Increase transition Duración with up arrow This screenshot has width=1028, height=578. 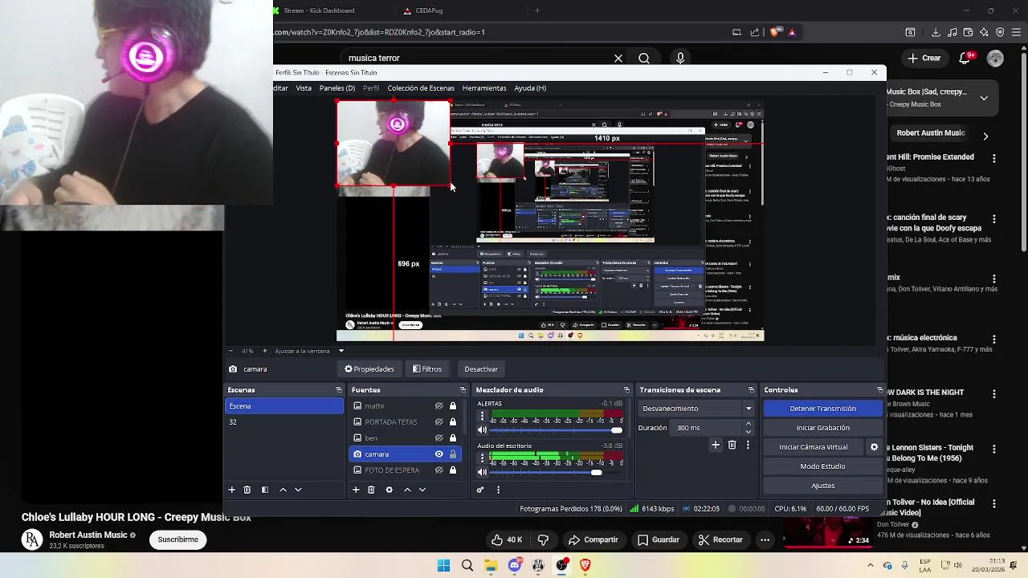(749, 425)
